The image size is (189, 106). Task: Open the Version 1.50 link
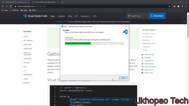(x=62, y=21)
